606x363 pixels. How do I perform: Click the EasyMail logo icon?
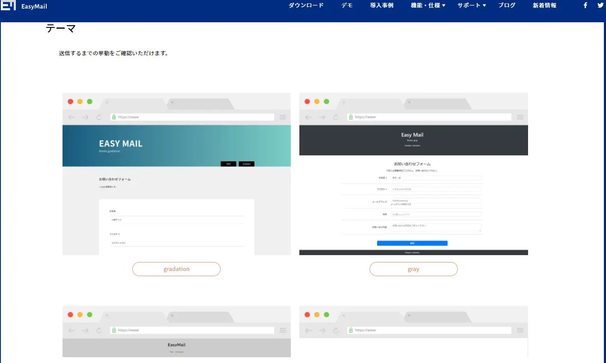coord(9,5)
